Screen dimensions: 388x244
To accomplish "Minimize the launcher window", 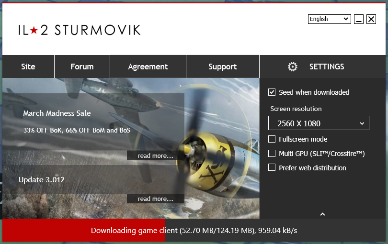I will [359, 19].
